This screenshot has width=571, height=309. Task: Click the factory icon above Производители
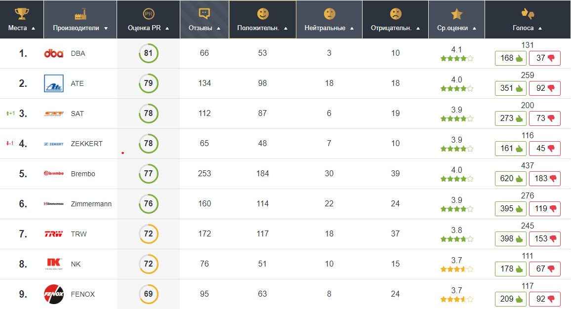[x=81, y=13]
